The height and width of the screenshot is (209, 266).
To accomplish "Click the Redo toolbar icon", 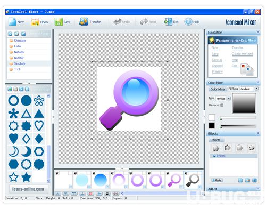I will click(144, 22).
